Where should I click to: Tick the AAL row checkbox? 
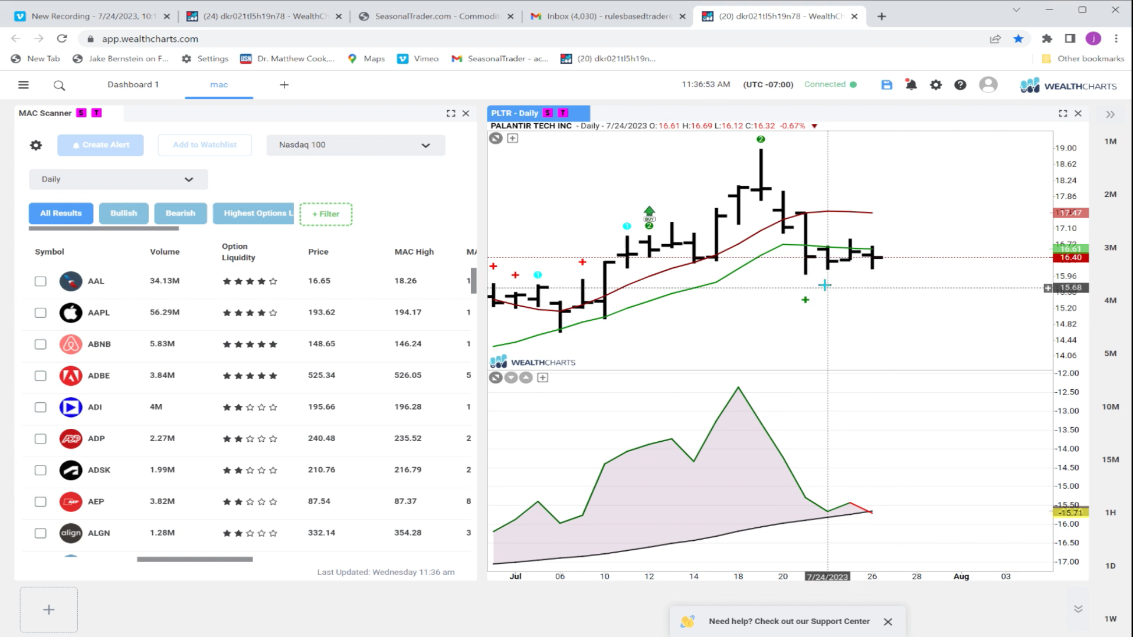pos(40,281)
